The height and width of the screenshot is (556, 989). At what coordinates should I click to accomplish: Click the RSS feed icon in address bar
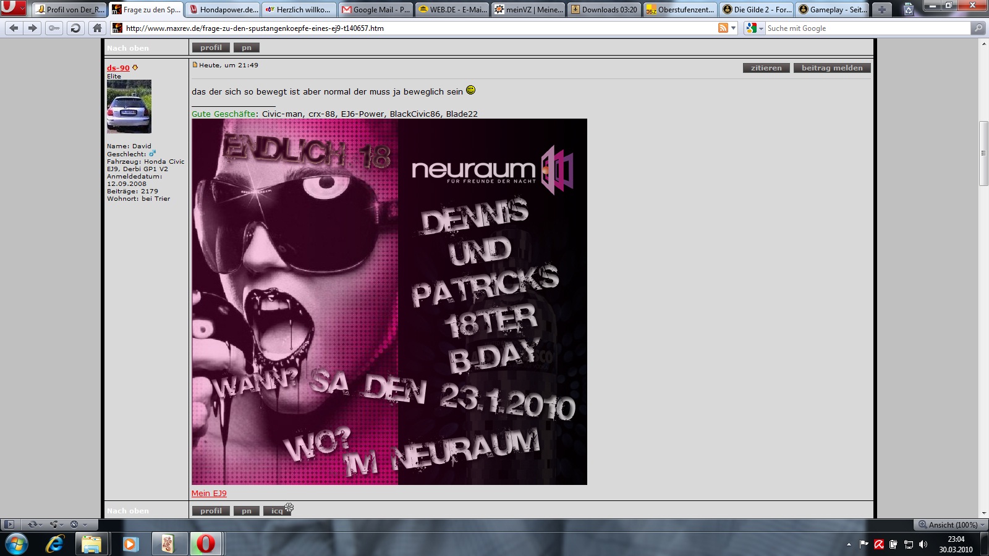click(723, 28)
